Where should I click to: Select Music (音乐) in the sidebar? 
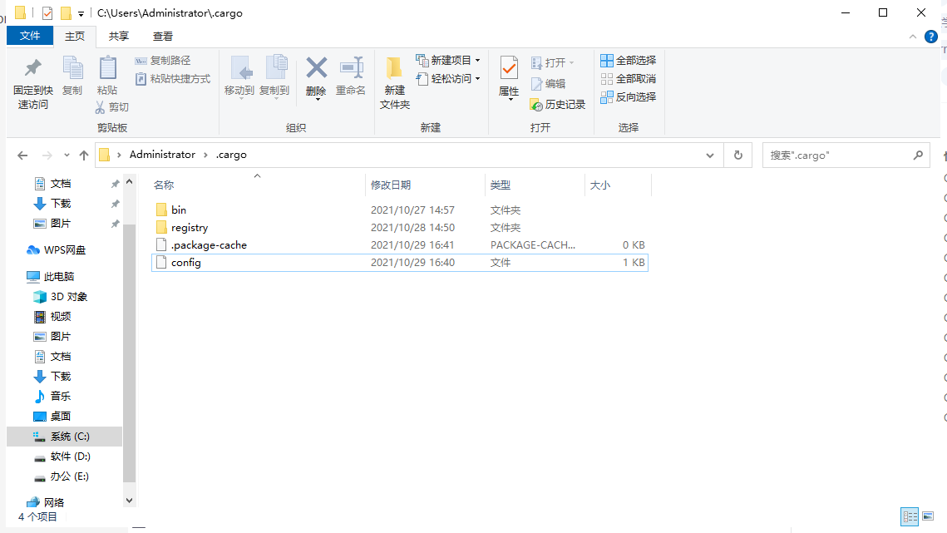(x=53, y=397)
